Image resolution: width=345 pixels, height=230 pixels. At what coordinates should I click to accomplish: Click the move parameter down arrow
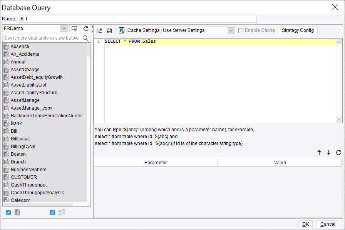pos(329,152)
